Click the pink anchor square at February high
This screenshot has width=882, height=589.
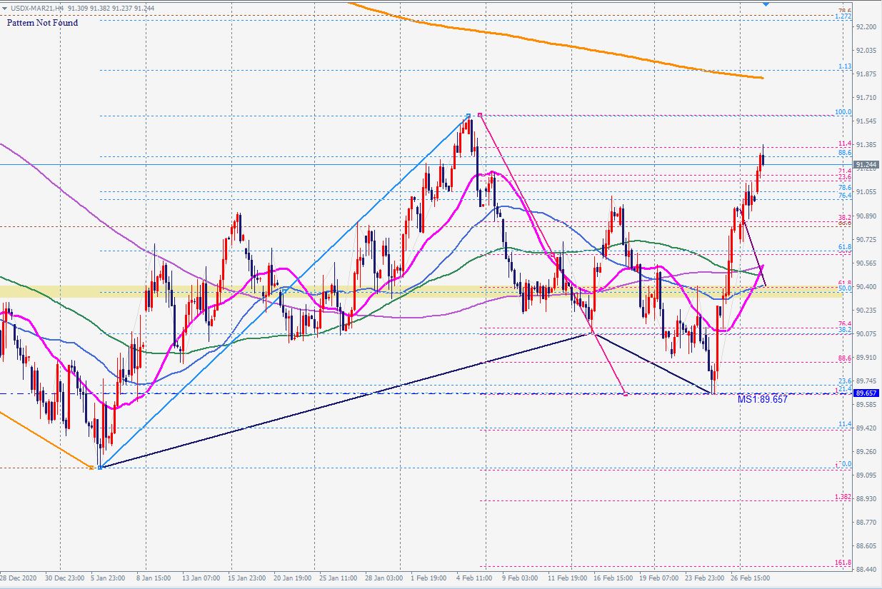point(480,114)
